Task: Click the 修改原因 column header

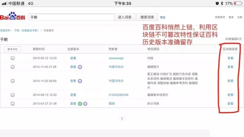Action: click(x=153, y=49)
